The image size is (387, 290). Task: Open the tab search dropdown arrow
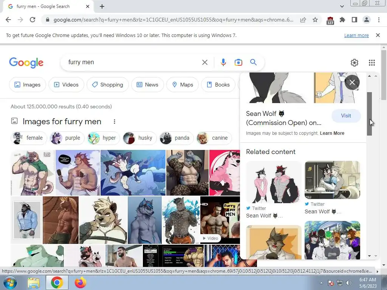tap(342, 6)
